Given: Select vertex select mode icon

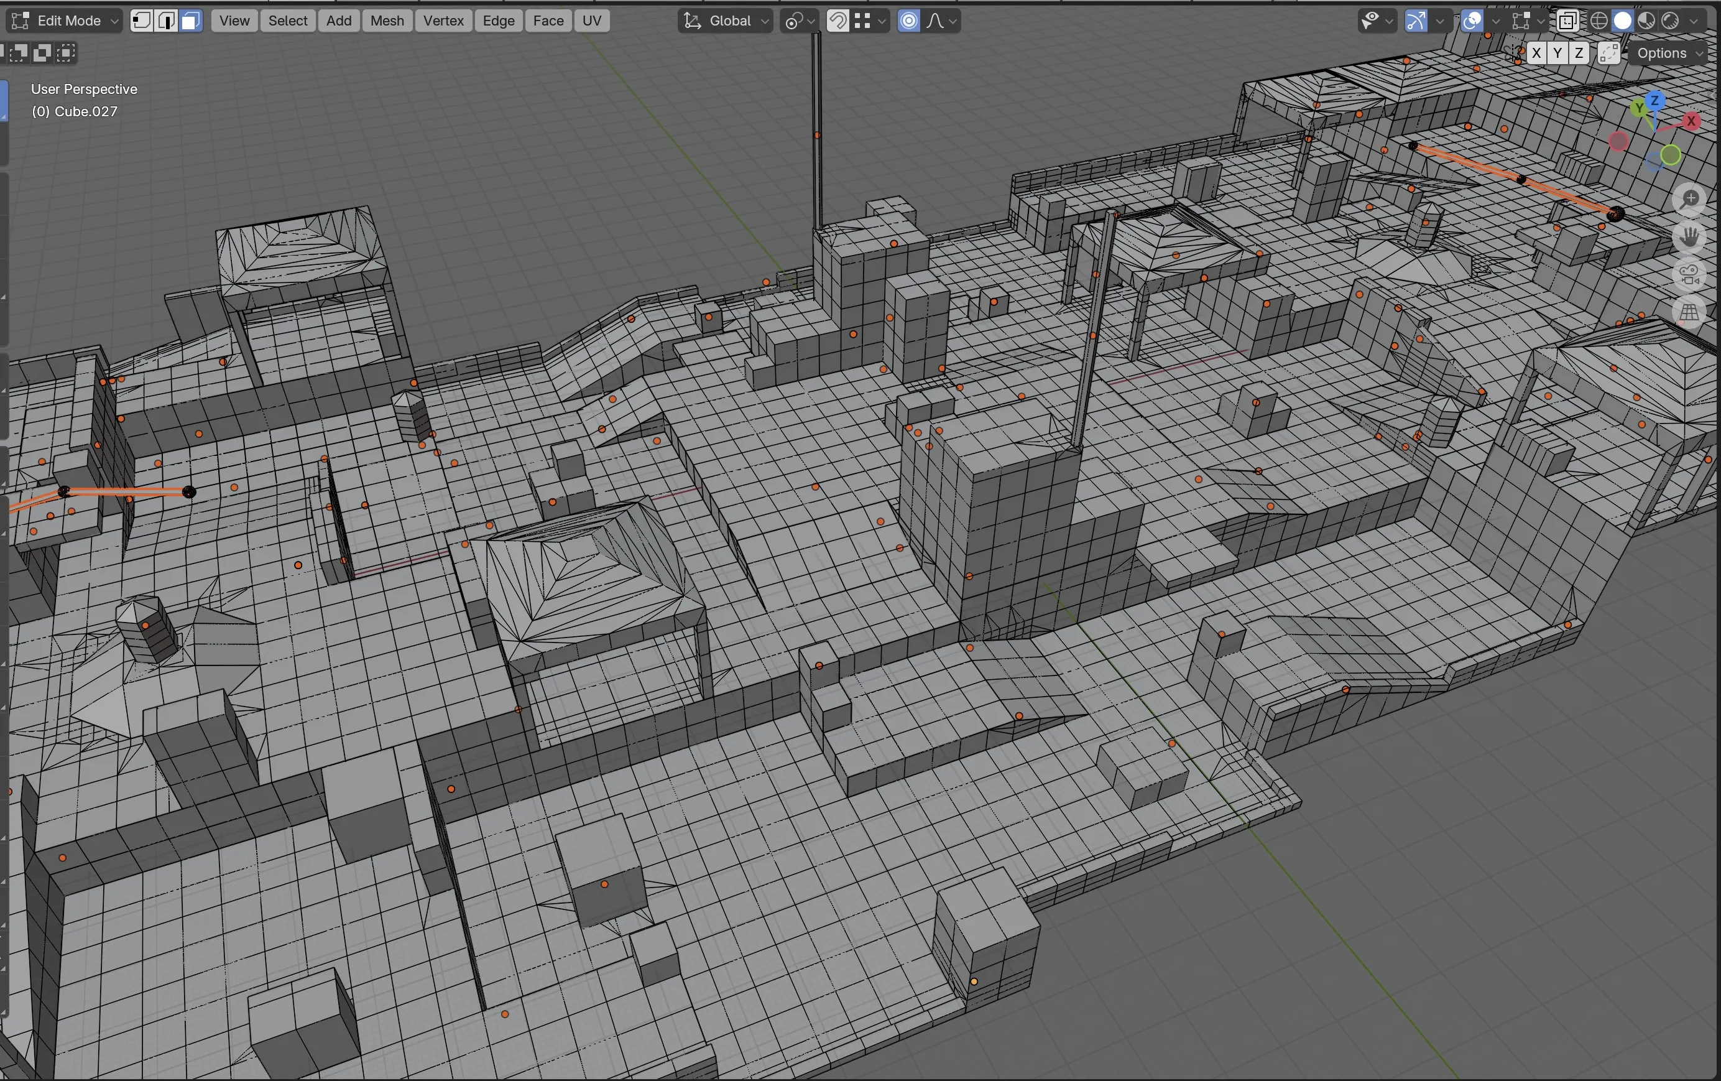Looking at the screenshot, I should coord(142,21).
